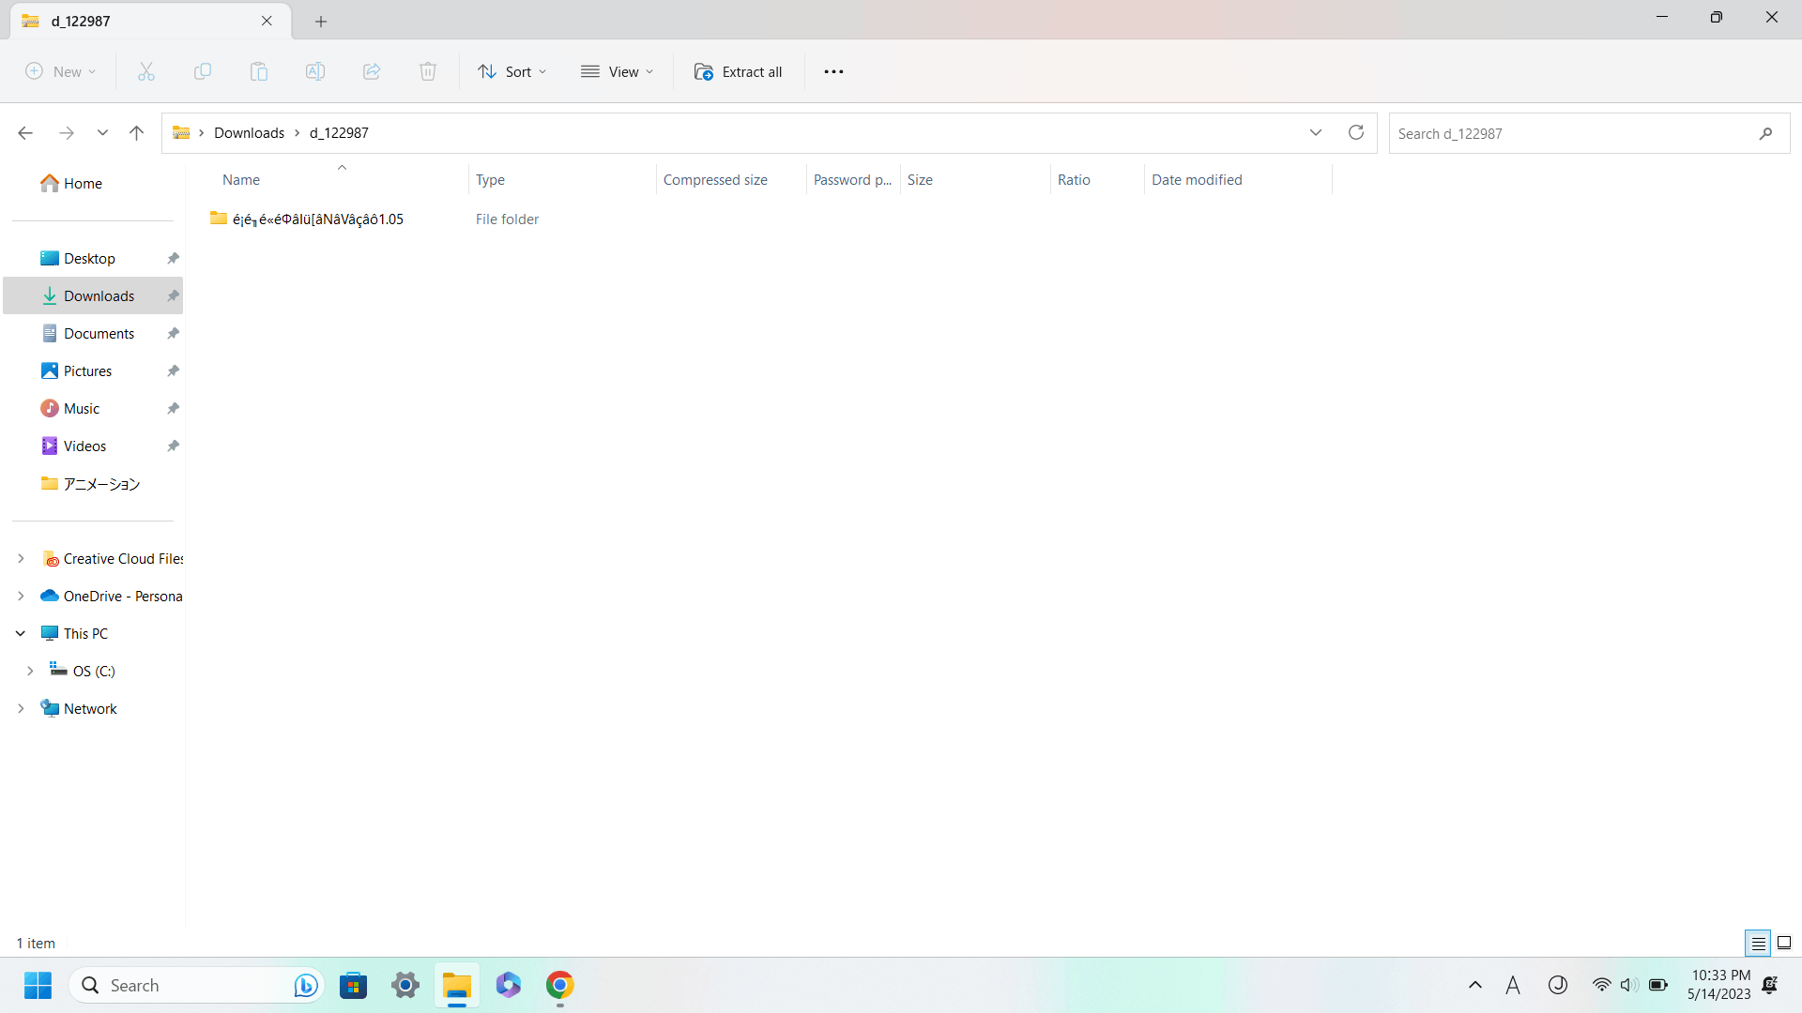Navigate back with the back arrow

coord(25,133)
